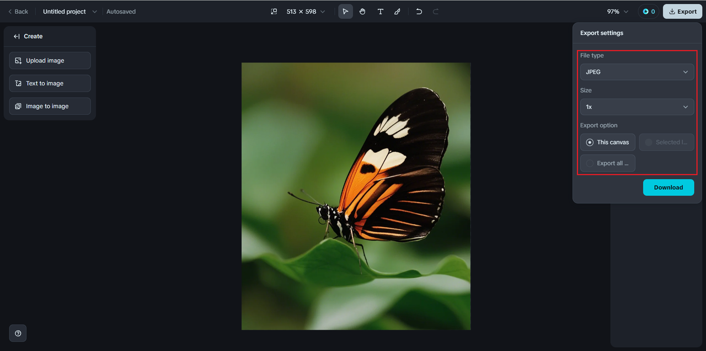Click the canvas resize icon
706x351 pixels.
click(274, 12)
